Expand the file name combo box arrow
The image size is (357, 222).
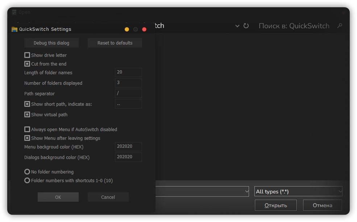click(x=247, y=192)
